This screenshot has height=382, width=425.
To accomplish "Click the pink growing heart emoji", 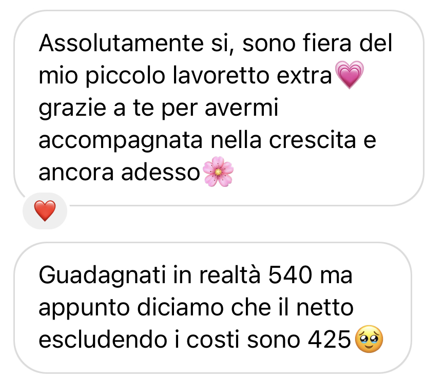I will [x=350, y=75].
